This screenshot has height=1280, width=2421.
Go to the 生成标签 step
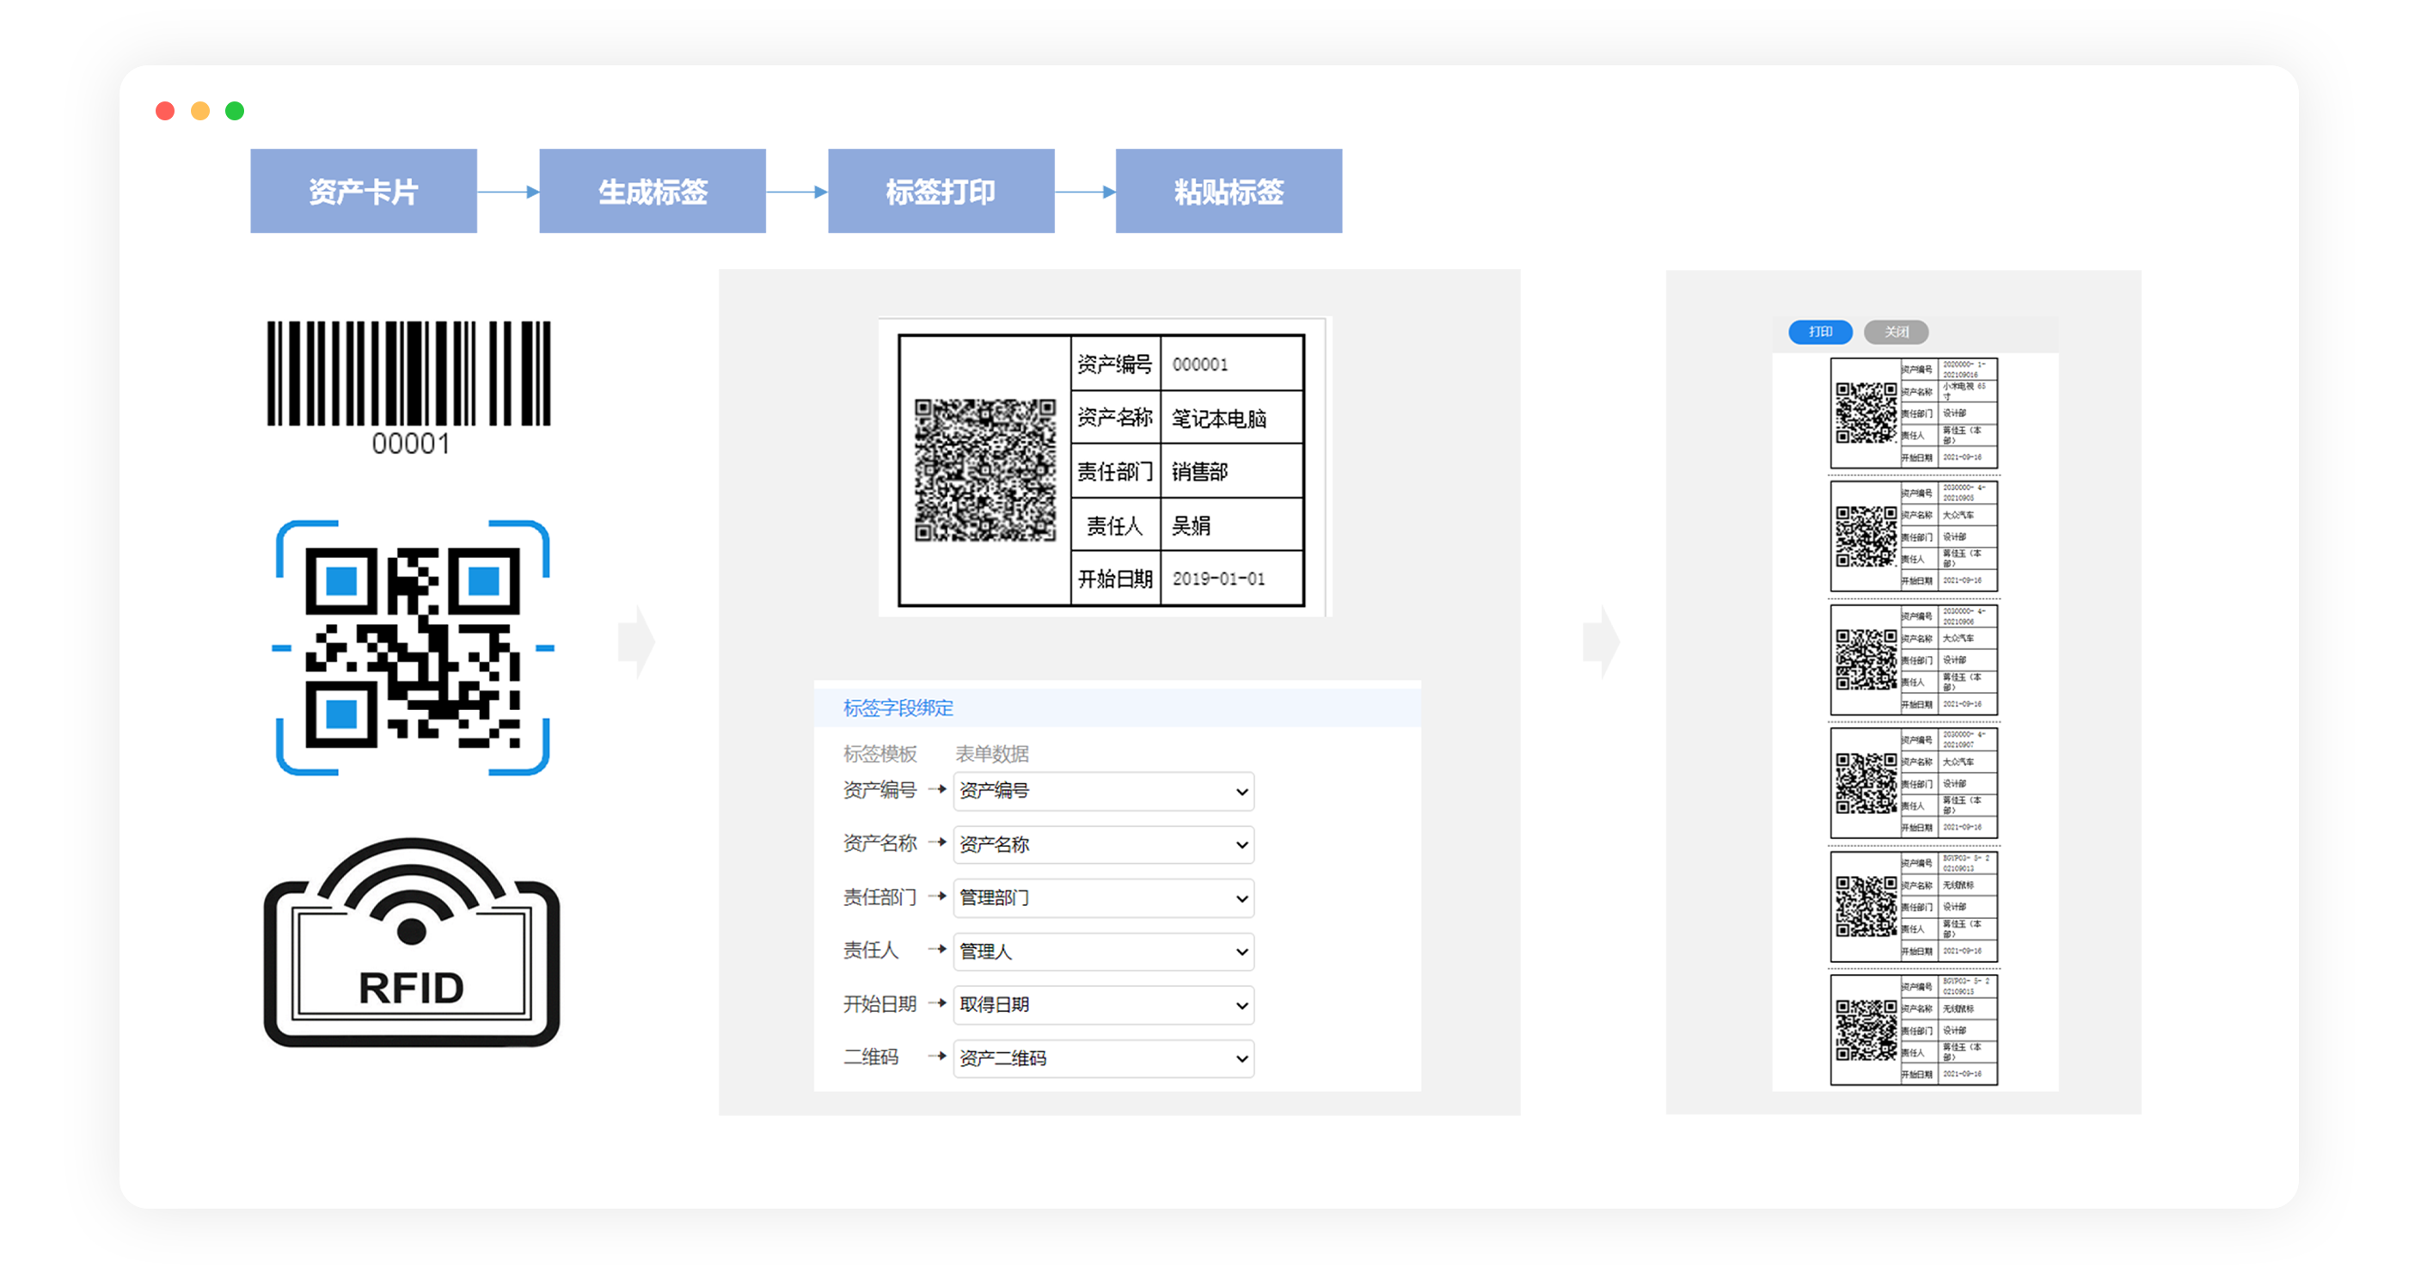tap(653, 191)
